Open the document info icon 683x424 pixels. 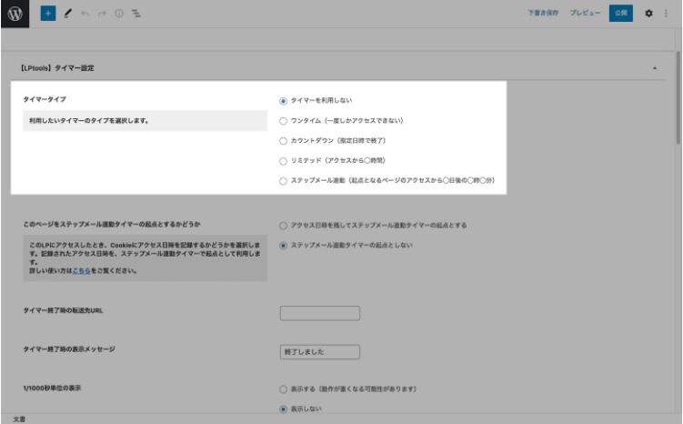(119, 14)
